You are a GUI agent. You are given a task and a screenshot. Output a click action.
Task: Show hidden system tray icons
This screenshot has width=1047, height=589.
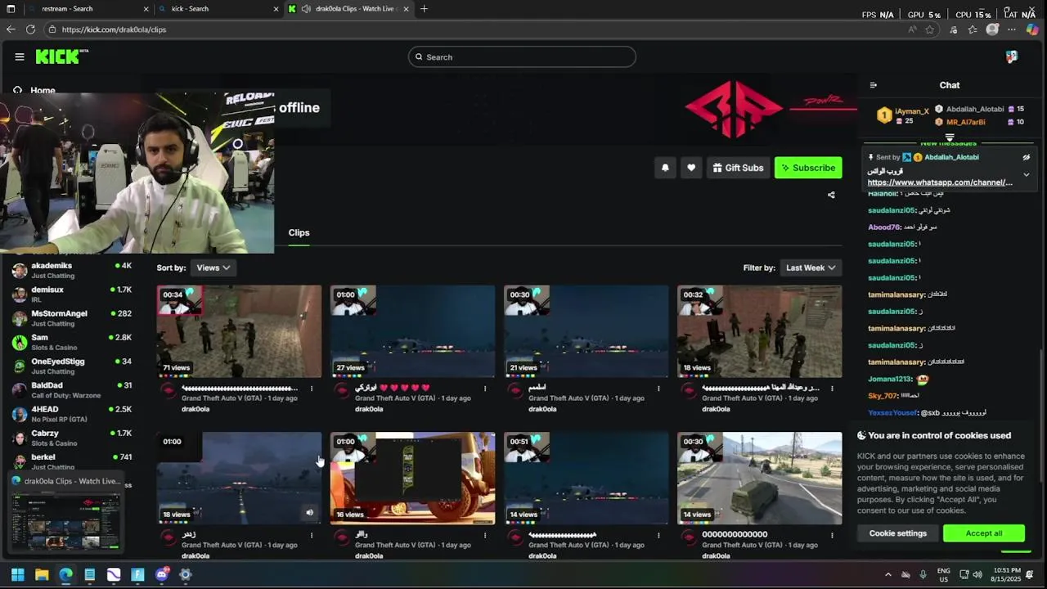pyautogui.click(x=887, y=574)
